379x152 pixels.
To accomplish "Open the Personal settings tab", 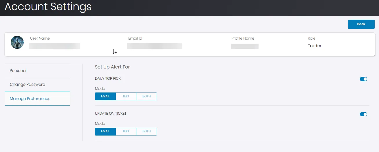I will pyautogui.click(x=37, y=71).
